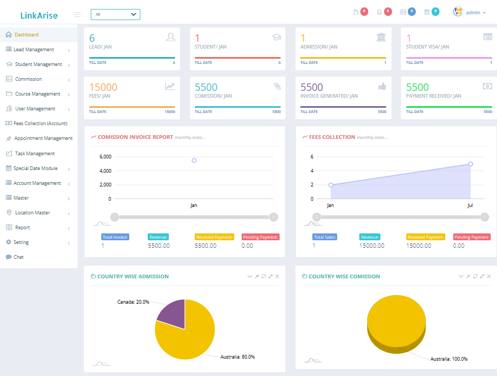Click the LinkArise logo
Screen dimensions: 497x376
click(x=37, y=15)
